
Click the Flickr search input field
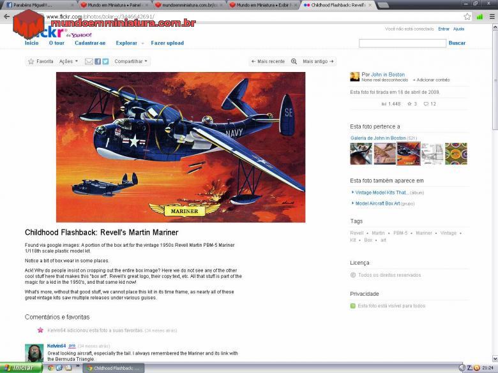click(x=402, y=43)
